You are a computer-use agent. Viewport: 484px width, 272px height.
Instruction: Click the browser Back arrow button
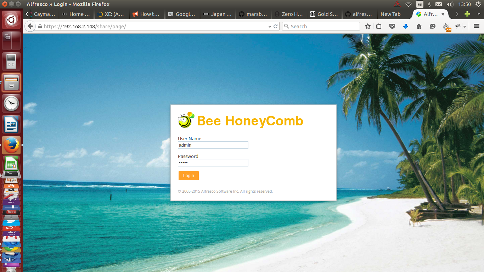[30, 26]
